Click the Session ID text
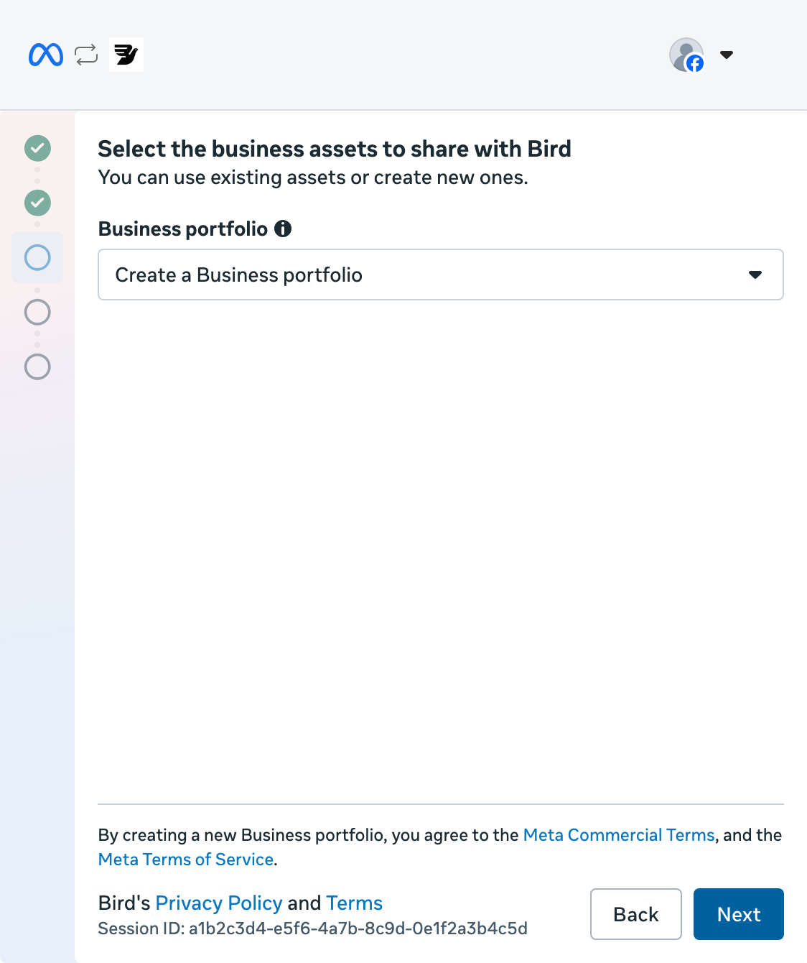807x963 pixels. 313,929
